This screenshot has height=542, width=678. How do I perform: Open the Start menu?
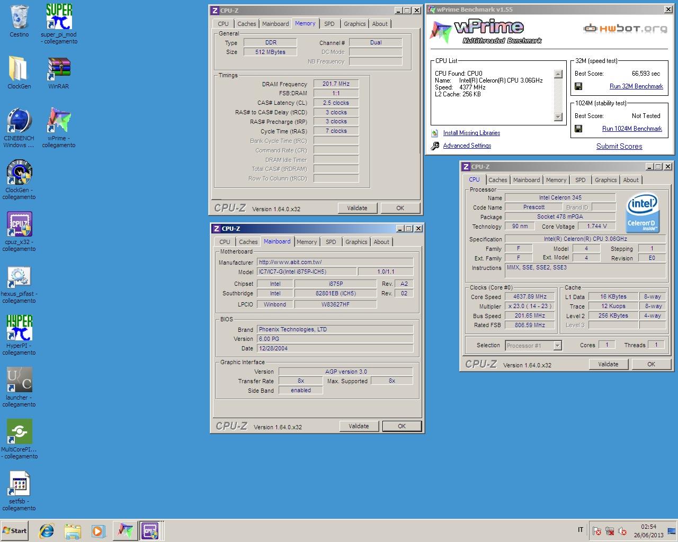pyautogui.click(x=15, y=531)
